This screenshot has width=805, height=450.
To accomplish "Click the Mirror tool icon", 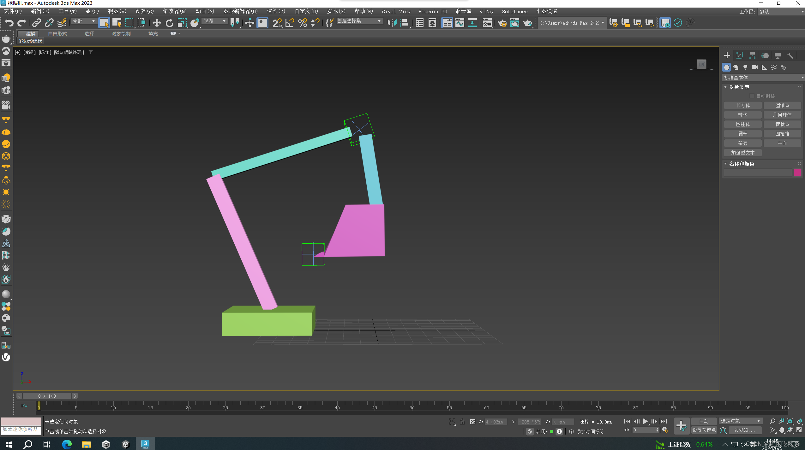I will (392, 23).
